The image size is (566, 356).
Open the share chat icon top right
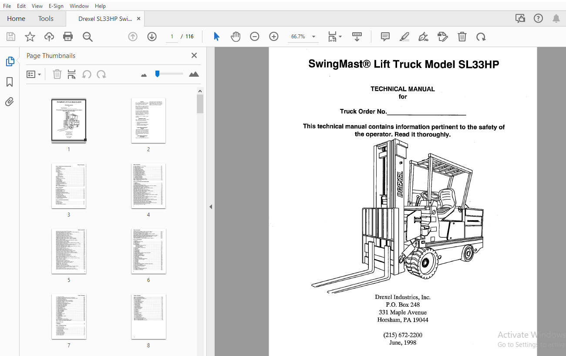[x=520, y=18]
